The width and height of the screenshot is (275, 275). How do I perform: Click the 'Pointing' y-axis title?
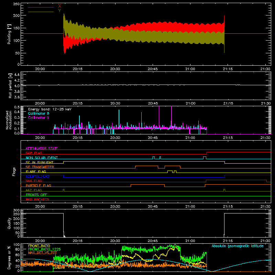[9, 34]
